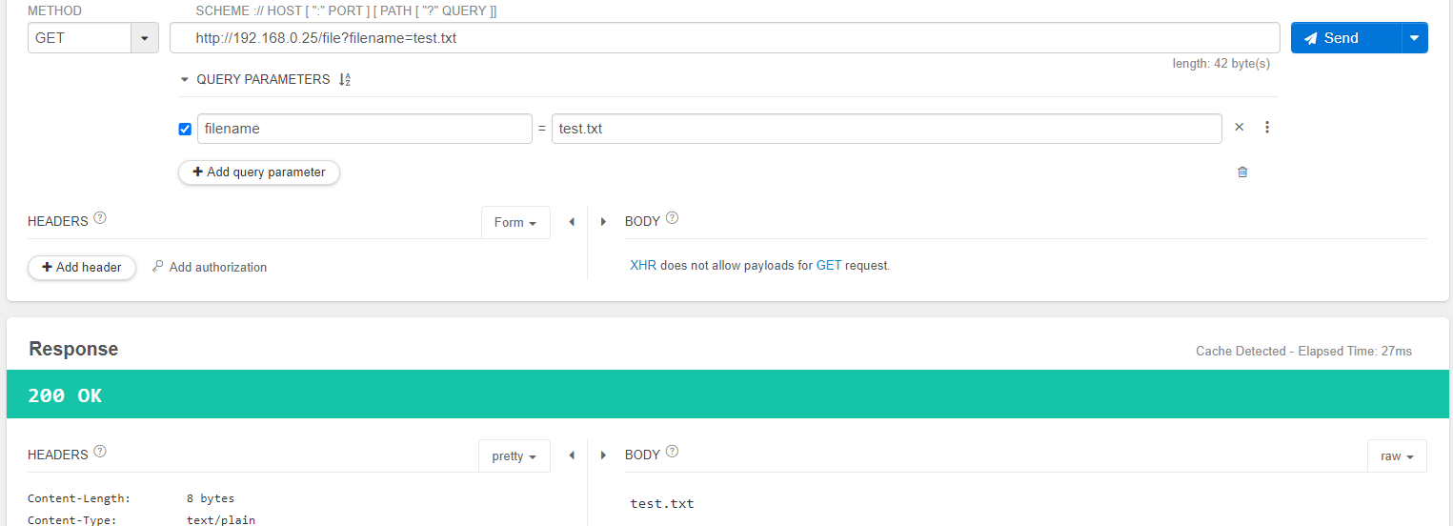This screenshot has width=1453, height=526.
Task: Collapse the QUERY PARAMETERS section
Action: click(185, 80)
